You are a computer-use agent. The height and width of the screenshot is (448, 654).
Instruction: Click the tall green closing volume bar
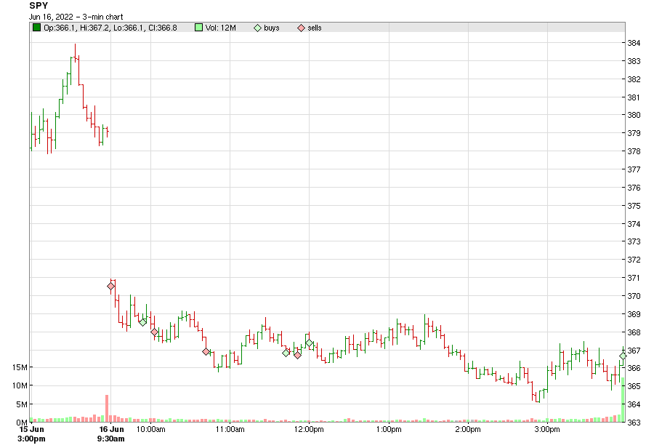coord(623,399)
